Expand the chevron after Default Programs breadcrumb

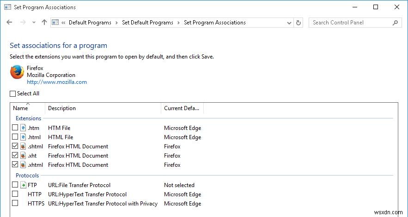click(116, 23)
